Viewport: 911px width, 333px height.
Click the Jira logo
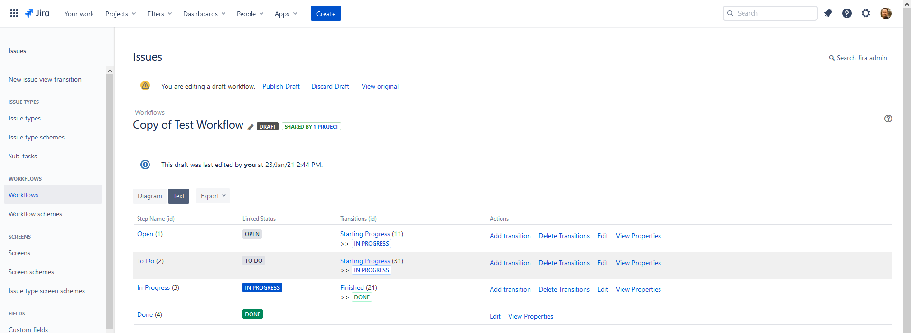pyautogui.click(x=37, y=13)
